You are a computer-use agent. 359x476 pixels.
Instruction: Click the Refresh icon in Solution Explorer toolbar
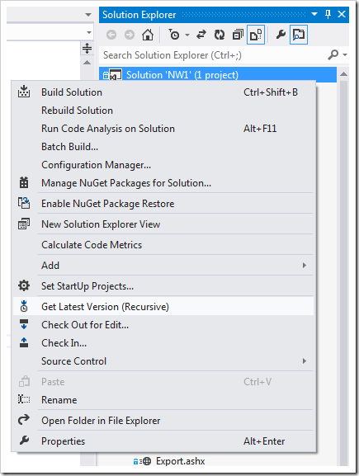(220, 35)
